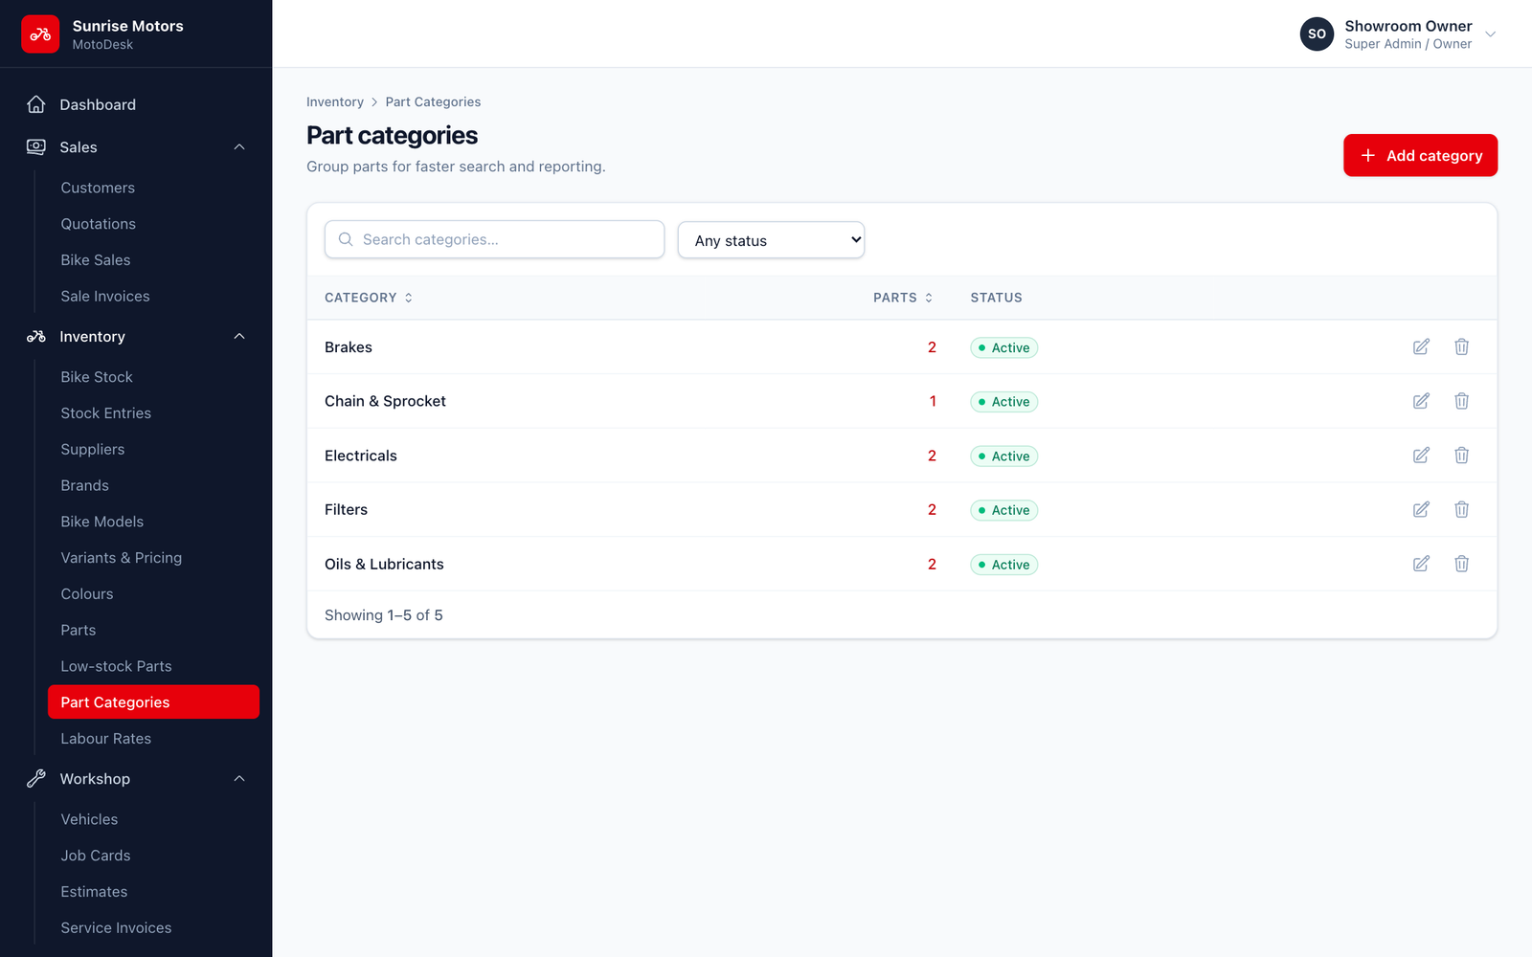
Task: Click the Active badge in Brakes row
Action: pos(1003,347)
